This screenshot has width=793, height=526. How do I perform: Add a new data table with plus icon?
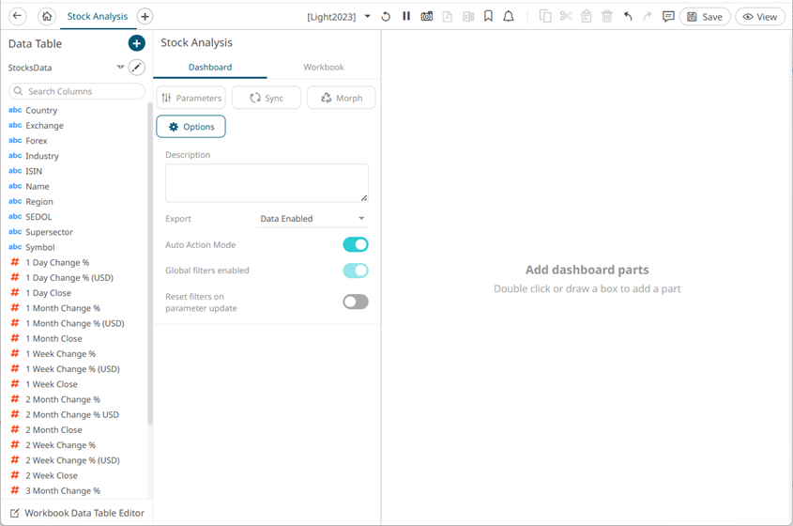(x=137, y=43)
